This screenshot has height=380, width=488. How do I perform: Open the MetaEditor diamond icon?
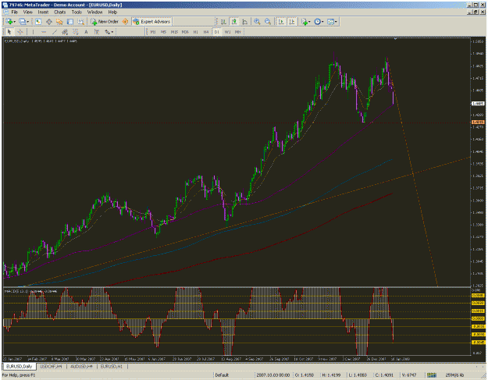click(x=125, y=22)
